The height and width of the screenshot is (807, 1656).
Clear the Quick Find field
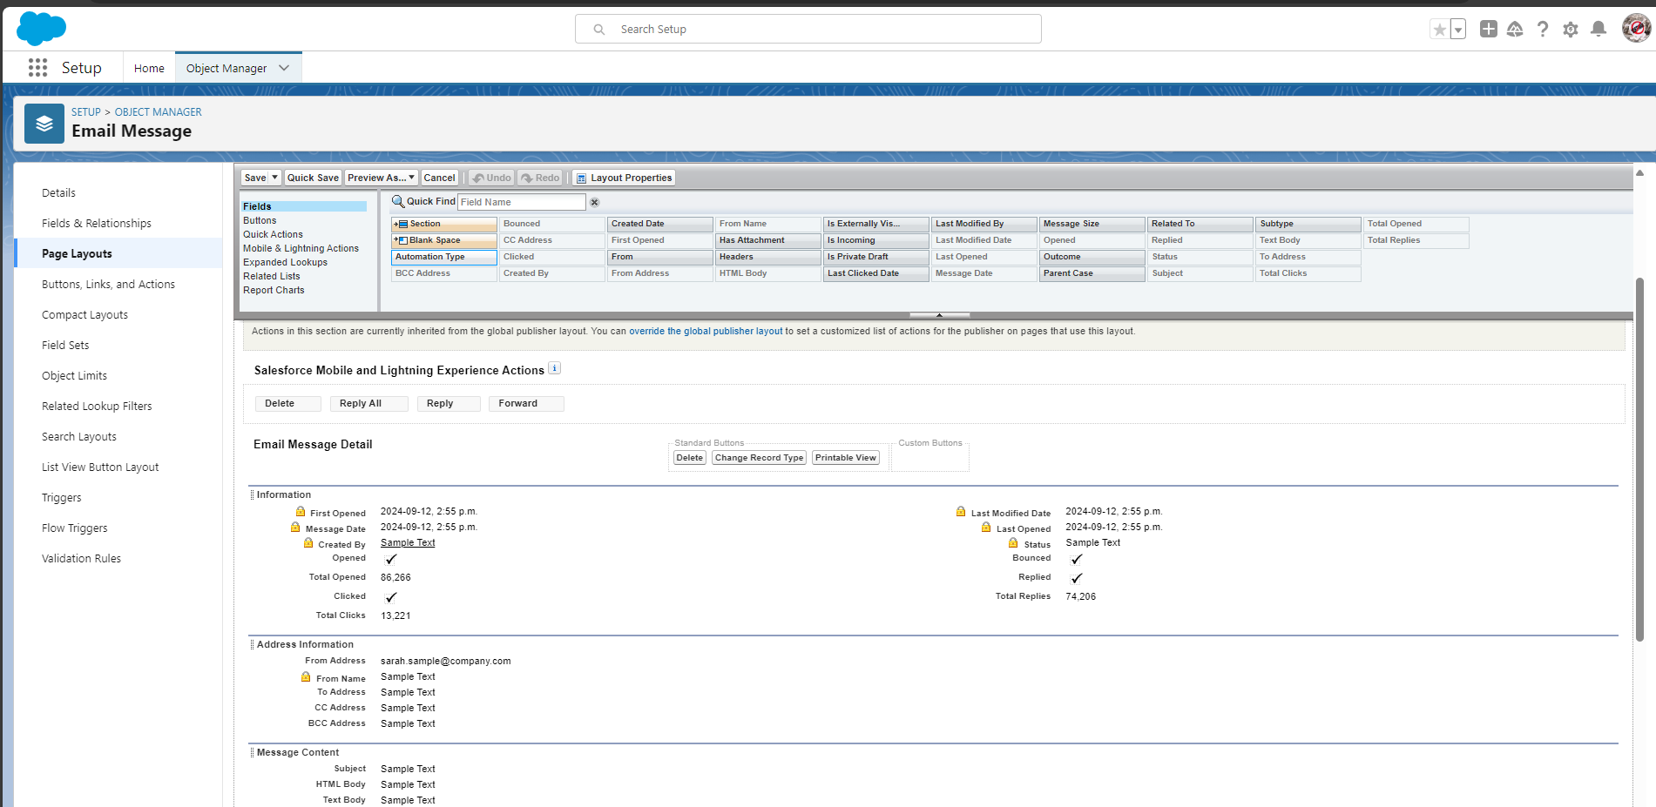[x=595, y=202]
